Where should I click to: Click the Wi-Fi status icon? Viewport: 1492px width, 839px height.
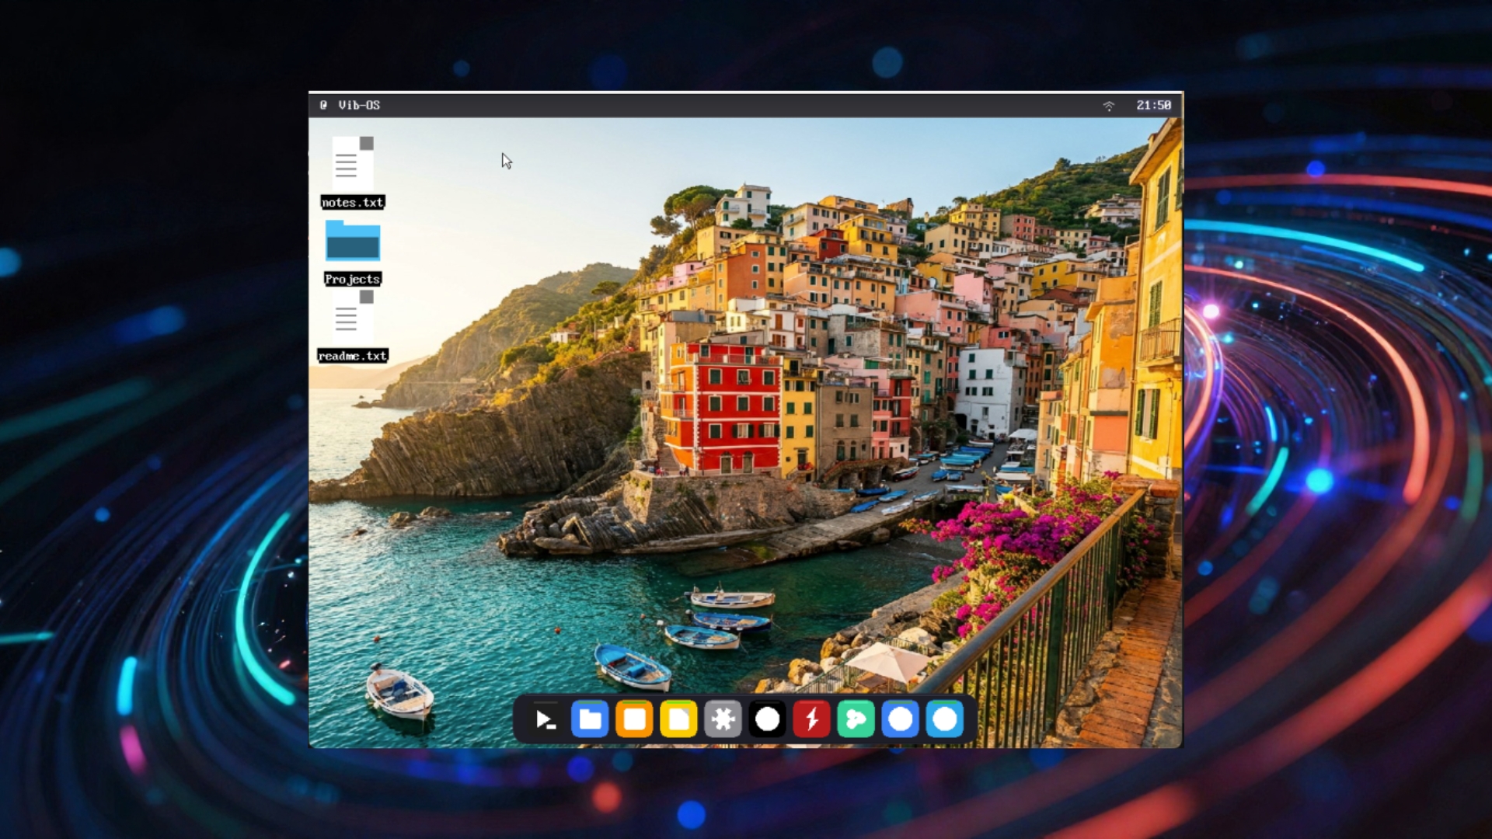click(1109, 106)
